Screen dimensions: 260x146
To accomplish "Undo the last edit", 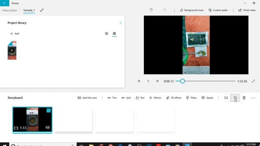I will click(x=151, y=10).
